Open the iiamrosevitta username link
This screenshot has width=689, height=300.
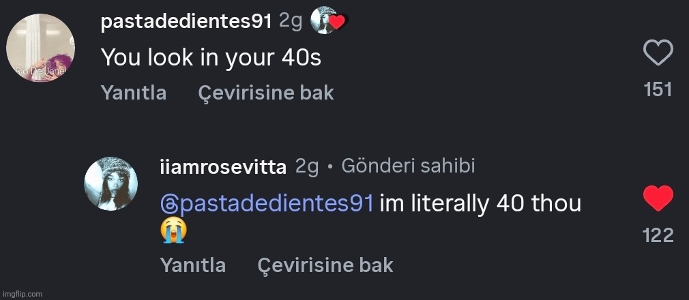pos(222,167)
